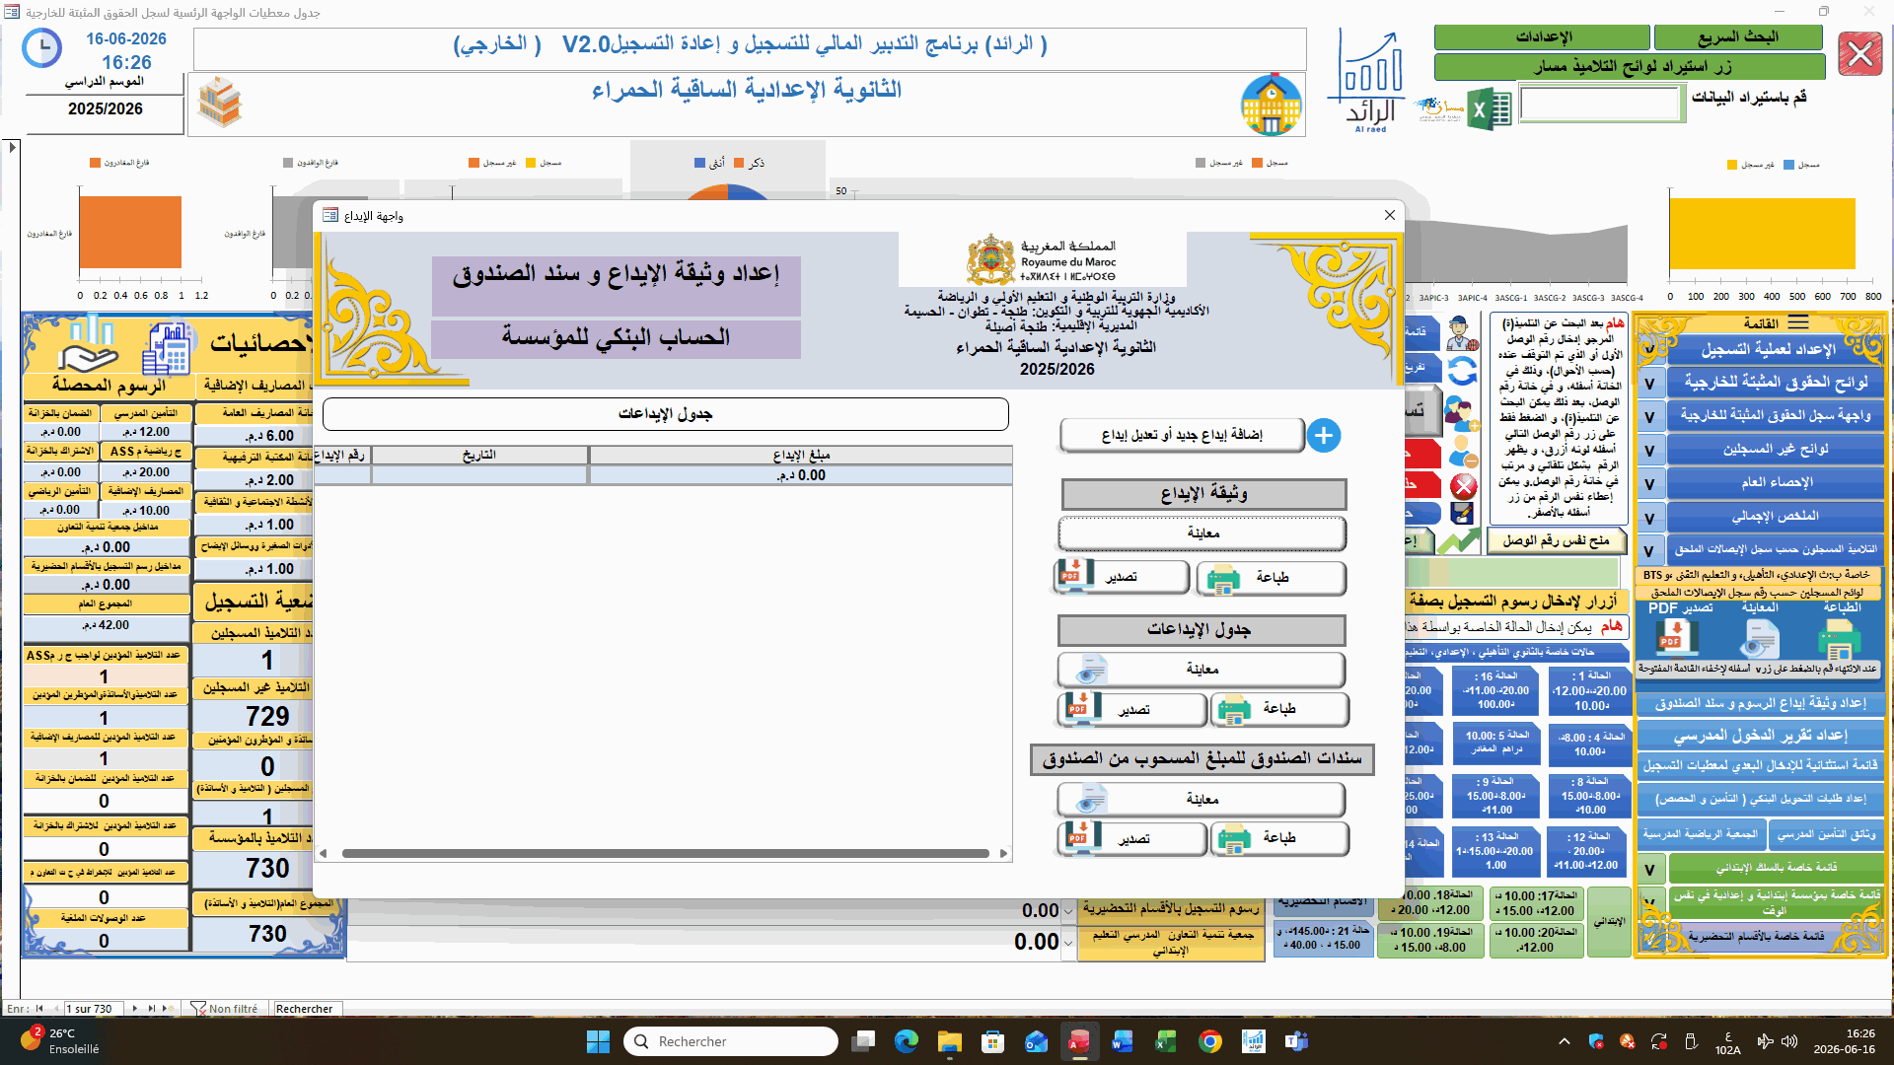Open الإعدادات settings tab

click(1543, 37)
